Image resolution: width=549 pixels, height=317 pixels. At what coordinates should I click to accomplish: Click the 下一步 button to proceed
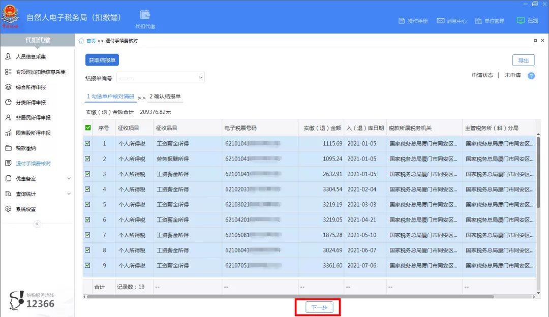319,307
